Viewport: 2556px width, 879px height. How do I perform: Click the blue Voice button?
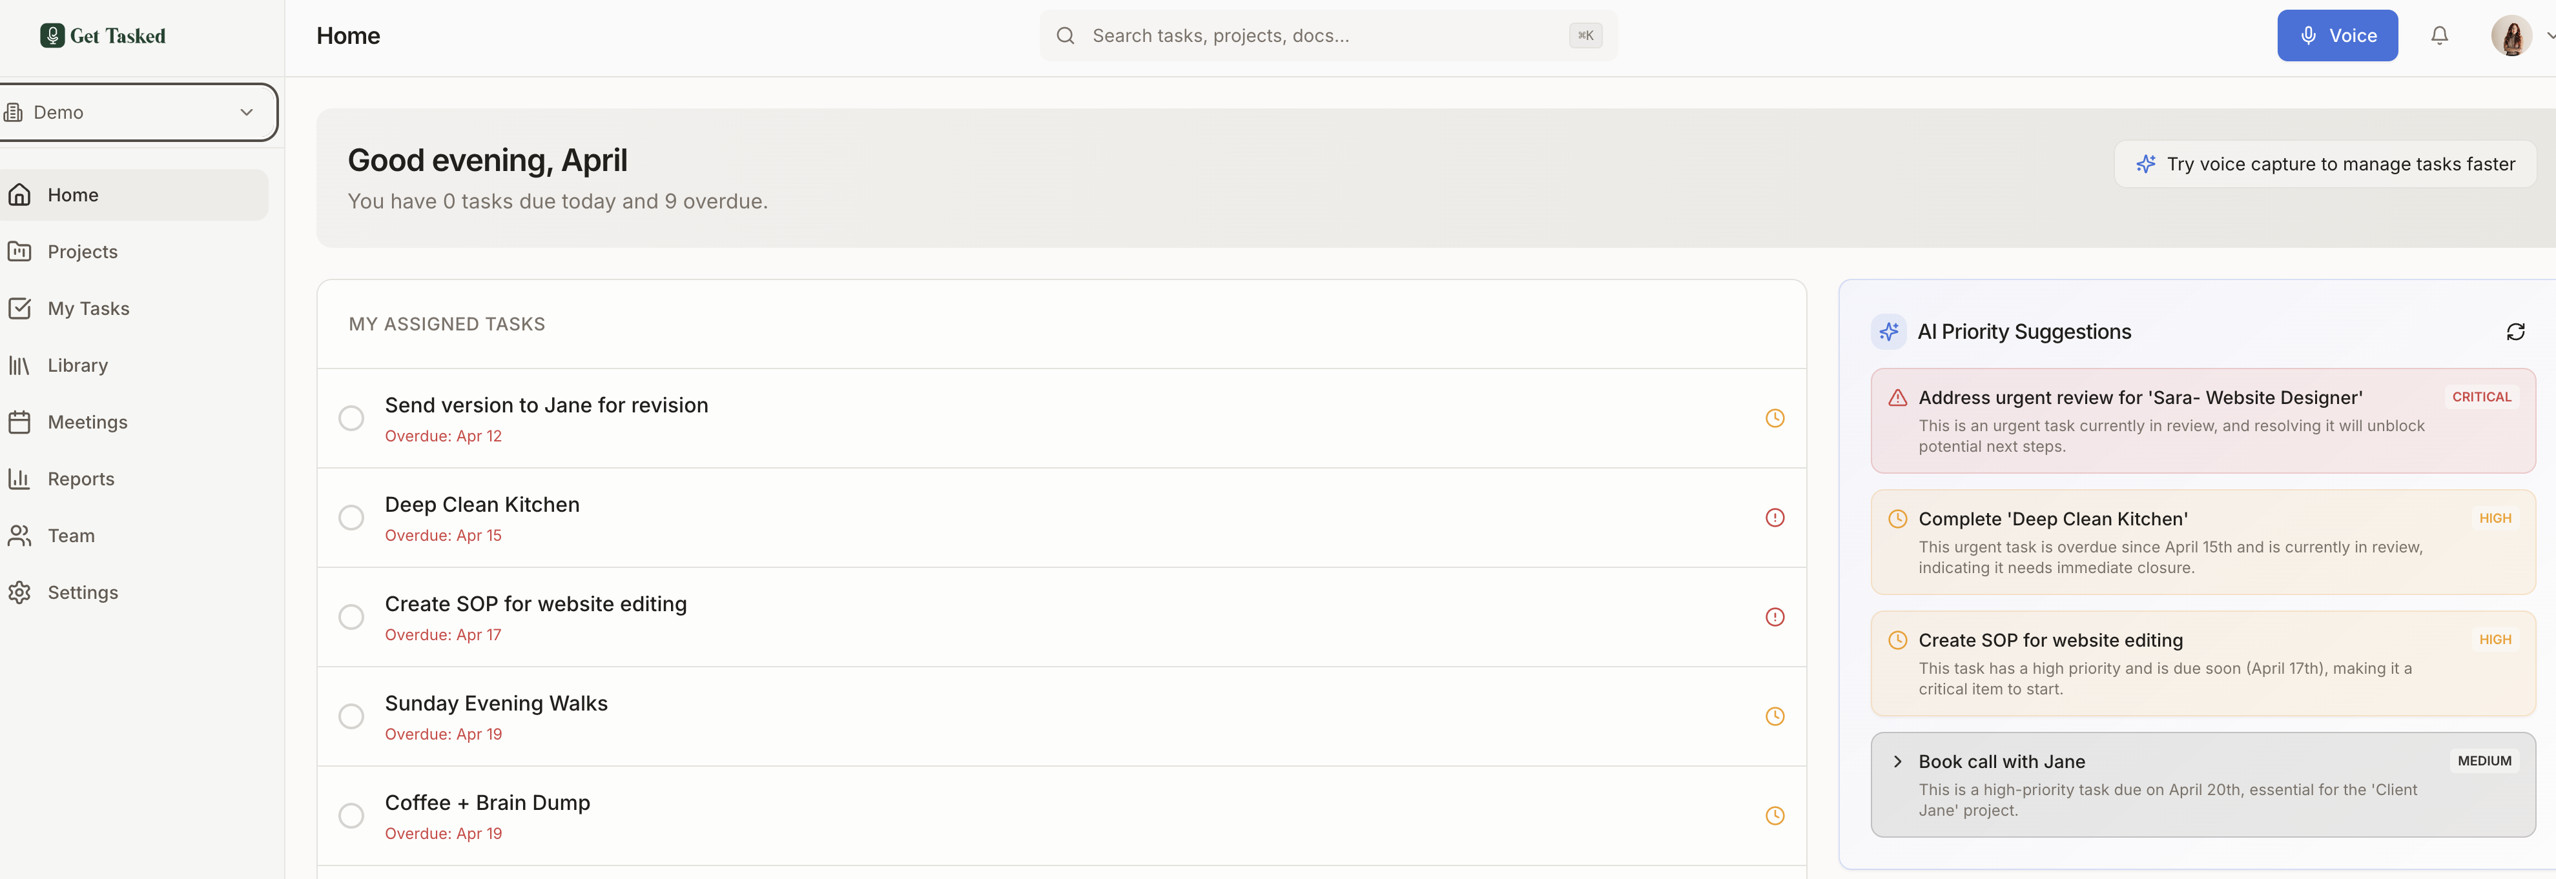coord(2336,35)
